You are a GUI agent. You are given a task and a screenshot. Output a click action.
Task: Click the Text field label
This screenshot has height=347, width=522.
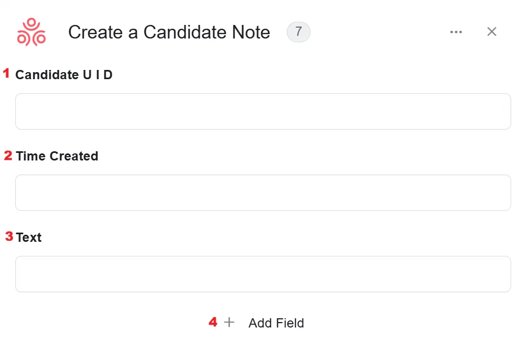coord(29,237)
